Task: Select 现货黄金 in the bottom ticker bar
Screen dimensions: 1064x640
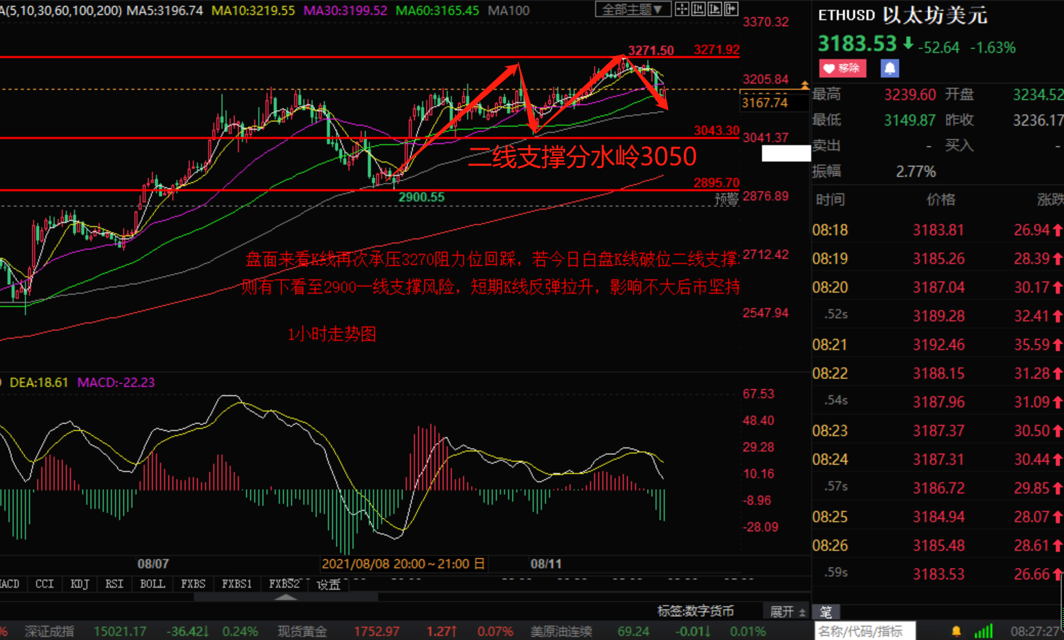Action: click(302, 631)
